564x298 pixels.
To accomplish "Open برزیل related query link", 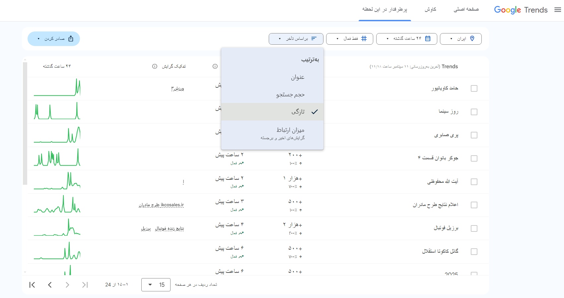I will [146, 228].
